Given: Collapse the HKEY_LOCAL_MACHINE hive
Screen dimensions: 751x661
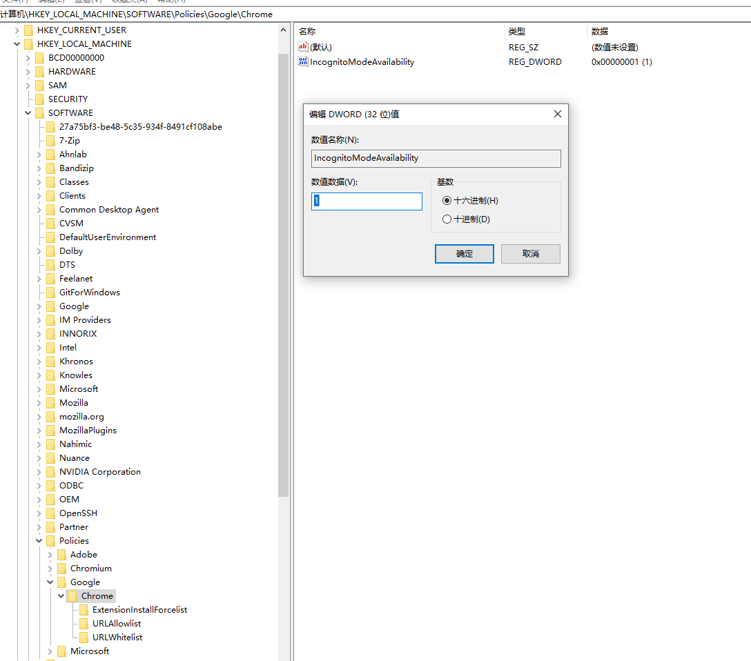Looking at the screenshot, I should pos(17,44).
